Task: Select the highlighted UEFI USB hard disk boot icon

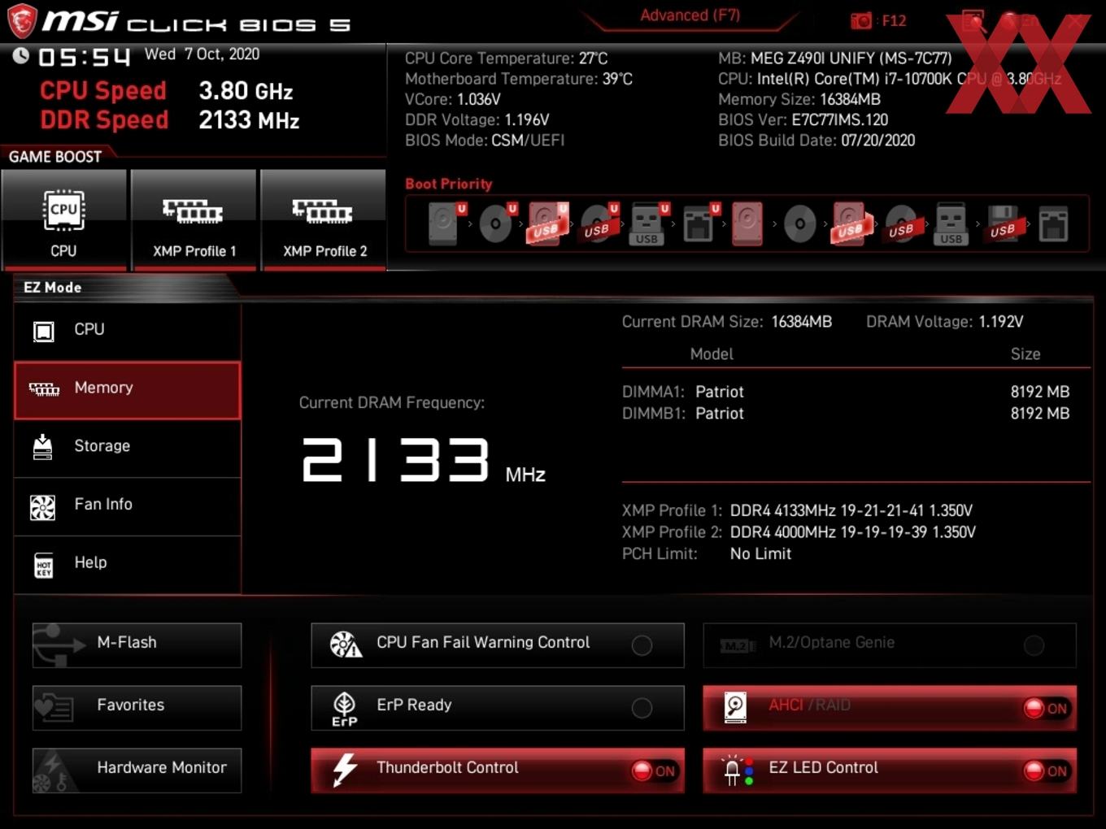Action: click(x=546, y=224)
